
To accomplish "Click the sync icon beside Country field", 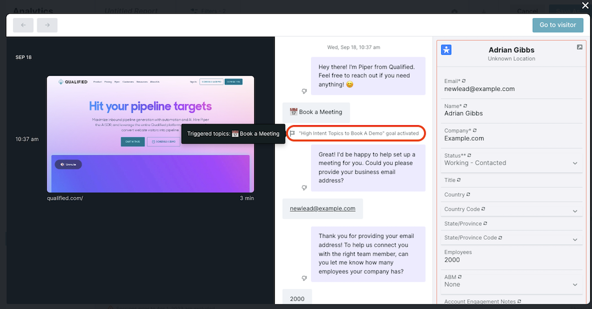I will click(468, 194).
